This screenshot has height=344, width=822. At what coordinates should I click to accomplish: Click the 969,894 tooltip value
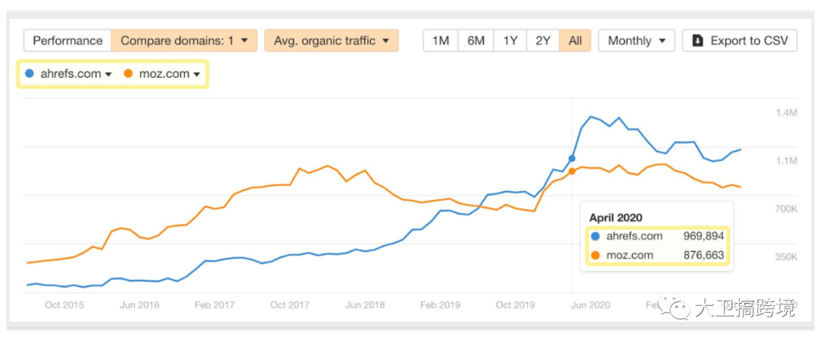coord(703,236)
